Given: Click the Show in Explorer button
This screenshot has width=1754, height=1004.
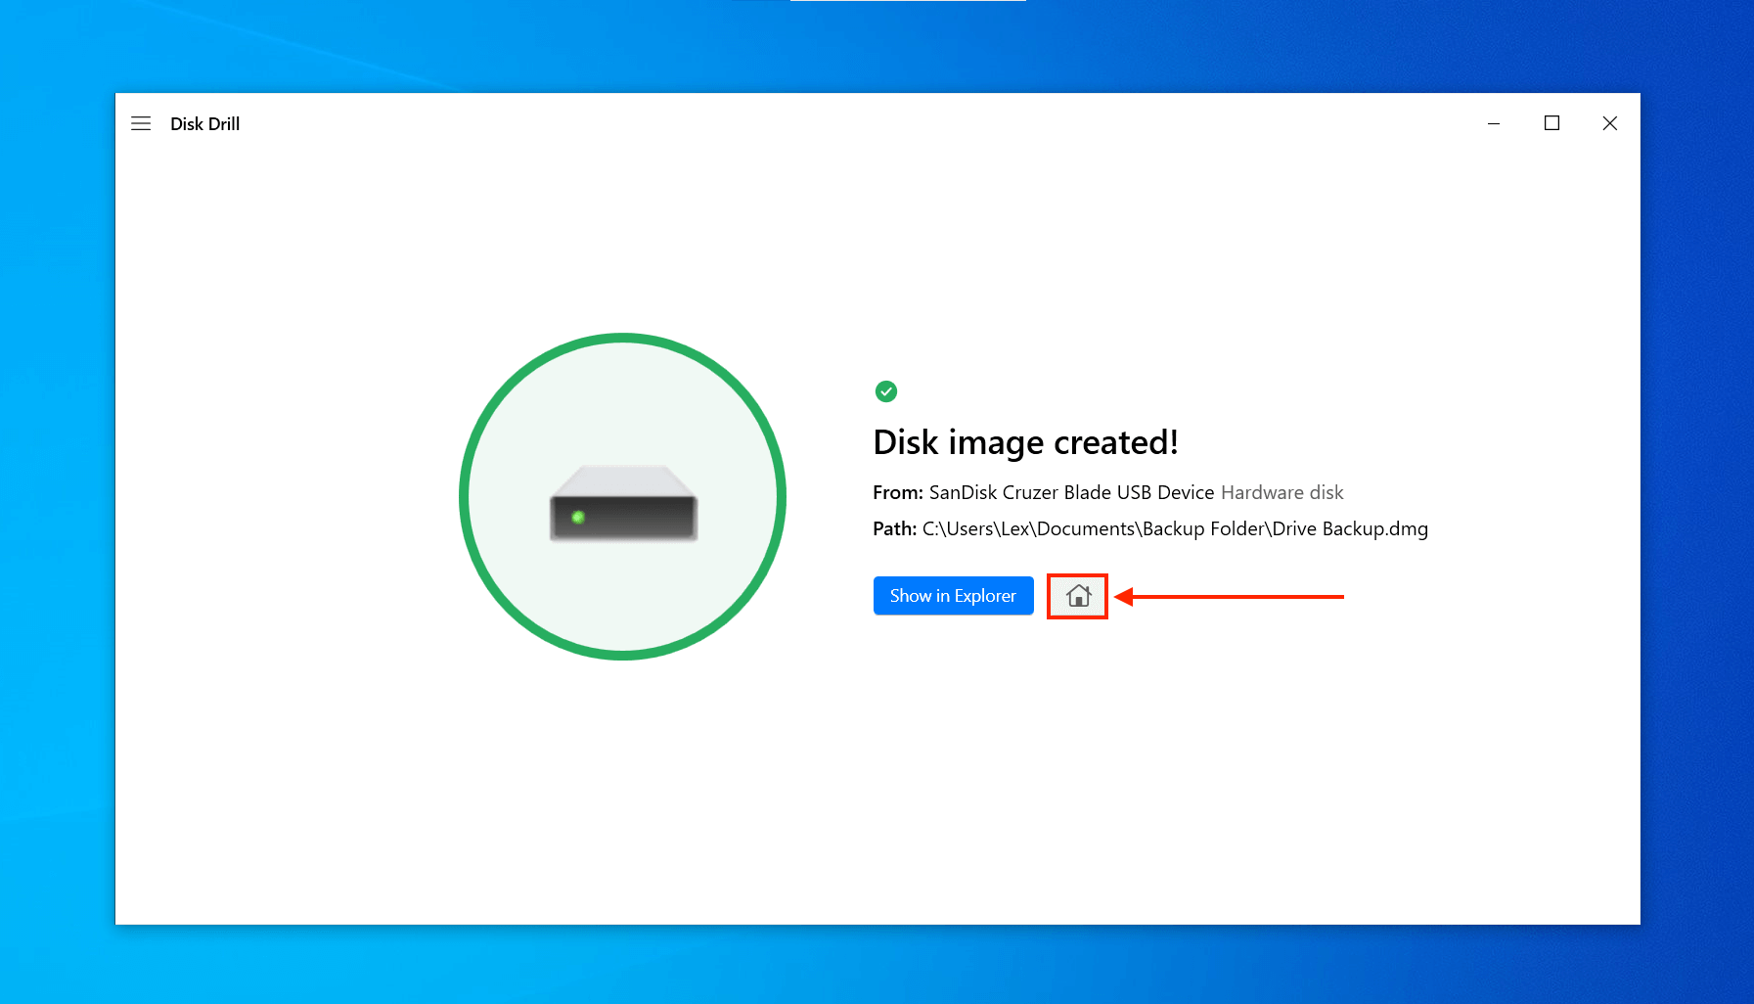Looking at the screenshot, I should (953, 596).
